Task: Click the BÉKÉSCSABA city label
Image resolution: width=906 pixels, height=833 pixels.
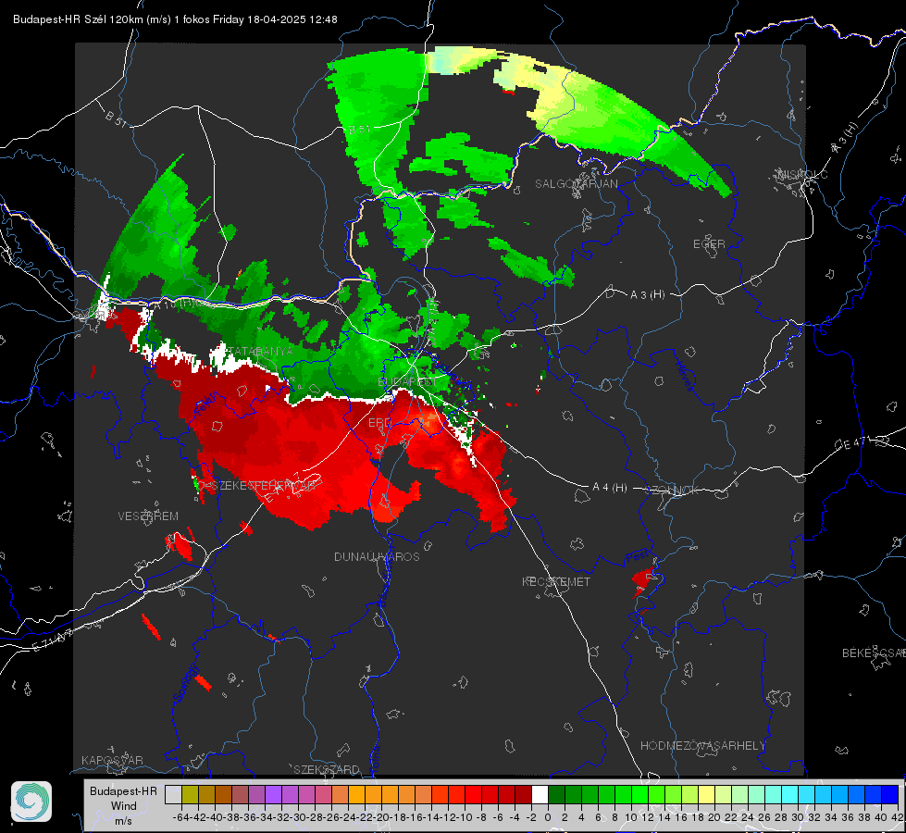Action: (874, 653)
